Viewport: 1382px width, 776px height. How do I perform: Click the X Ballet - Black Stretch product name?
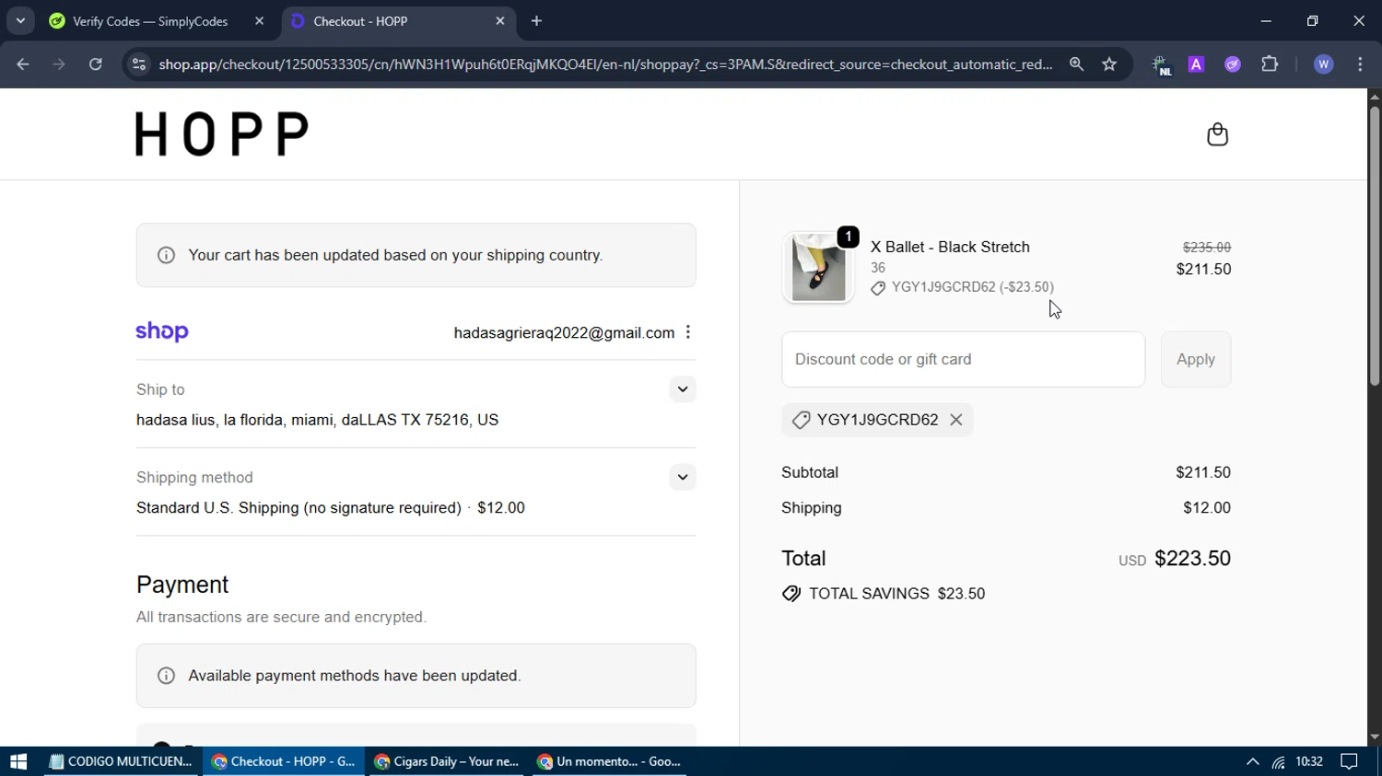tap(950, 247)
